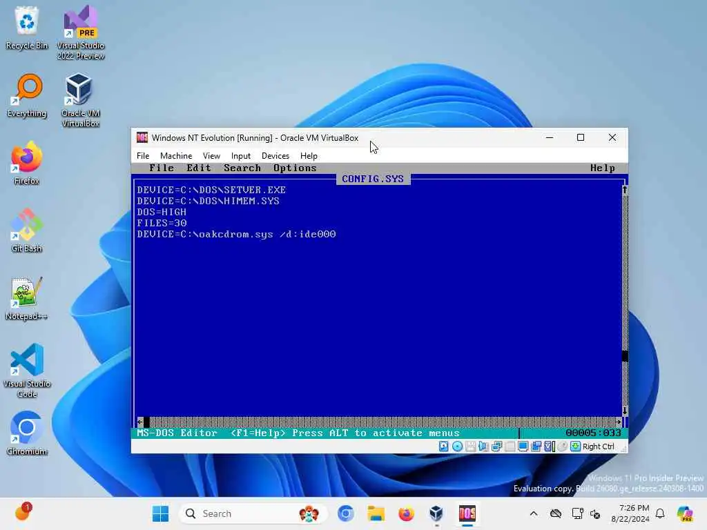Click the F1=Help hint in status bar

coord(258,433)
